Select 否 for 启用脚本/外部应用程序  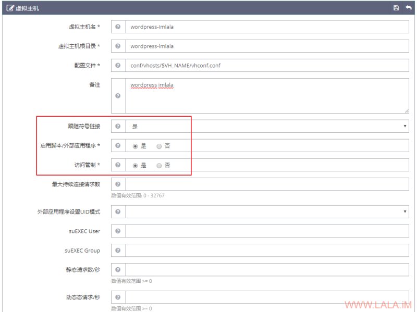(159, 146)
